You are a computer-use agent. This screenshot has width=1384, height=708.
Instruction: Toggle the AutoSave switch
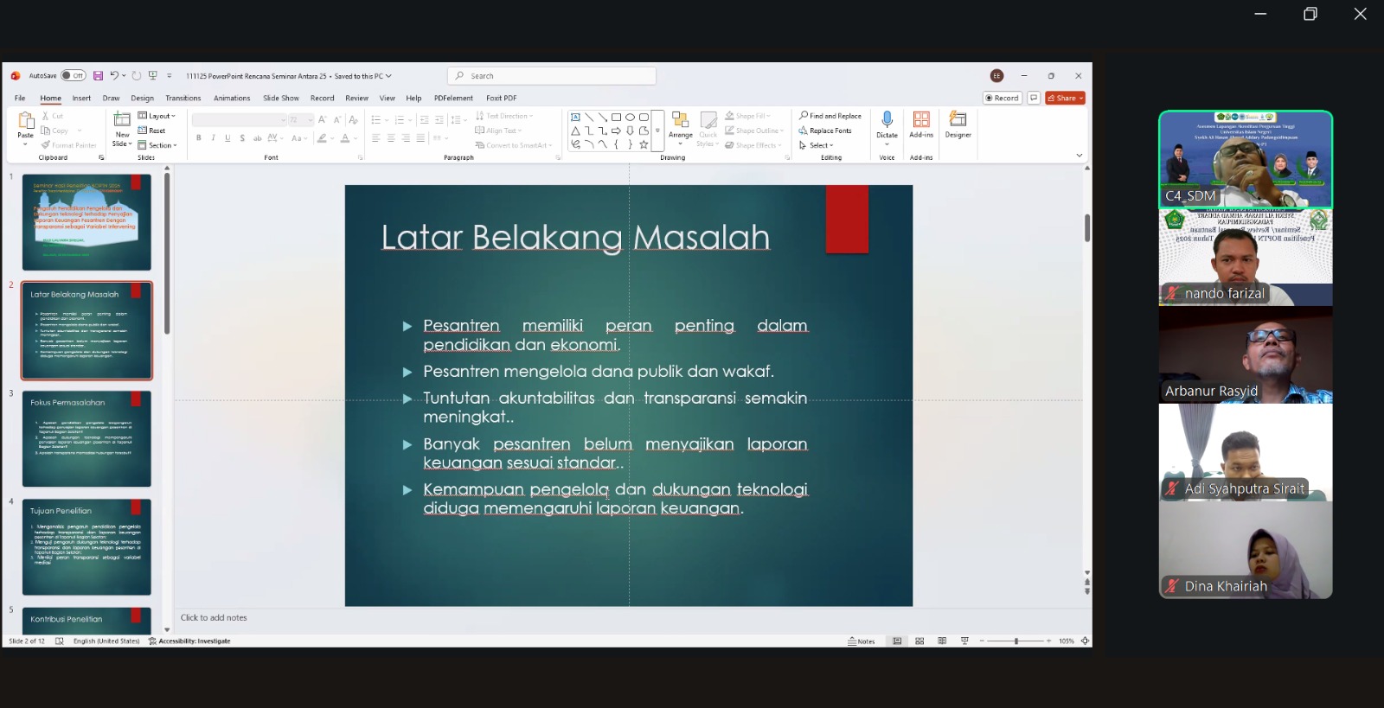coord(73,76)
